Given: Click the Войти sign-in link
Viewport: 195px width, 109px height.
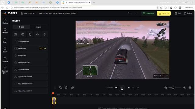Looking at the screenshot, I should coord(188,13).
